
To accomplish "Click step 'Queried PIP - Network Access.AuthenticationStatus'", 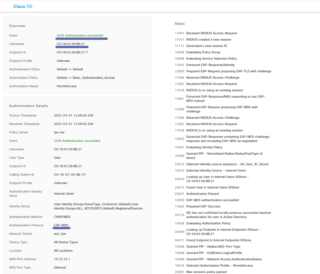I will click(218, 259).
